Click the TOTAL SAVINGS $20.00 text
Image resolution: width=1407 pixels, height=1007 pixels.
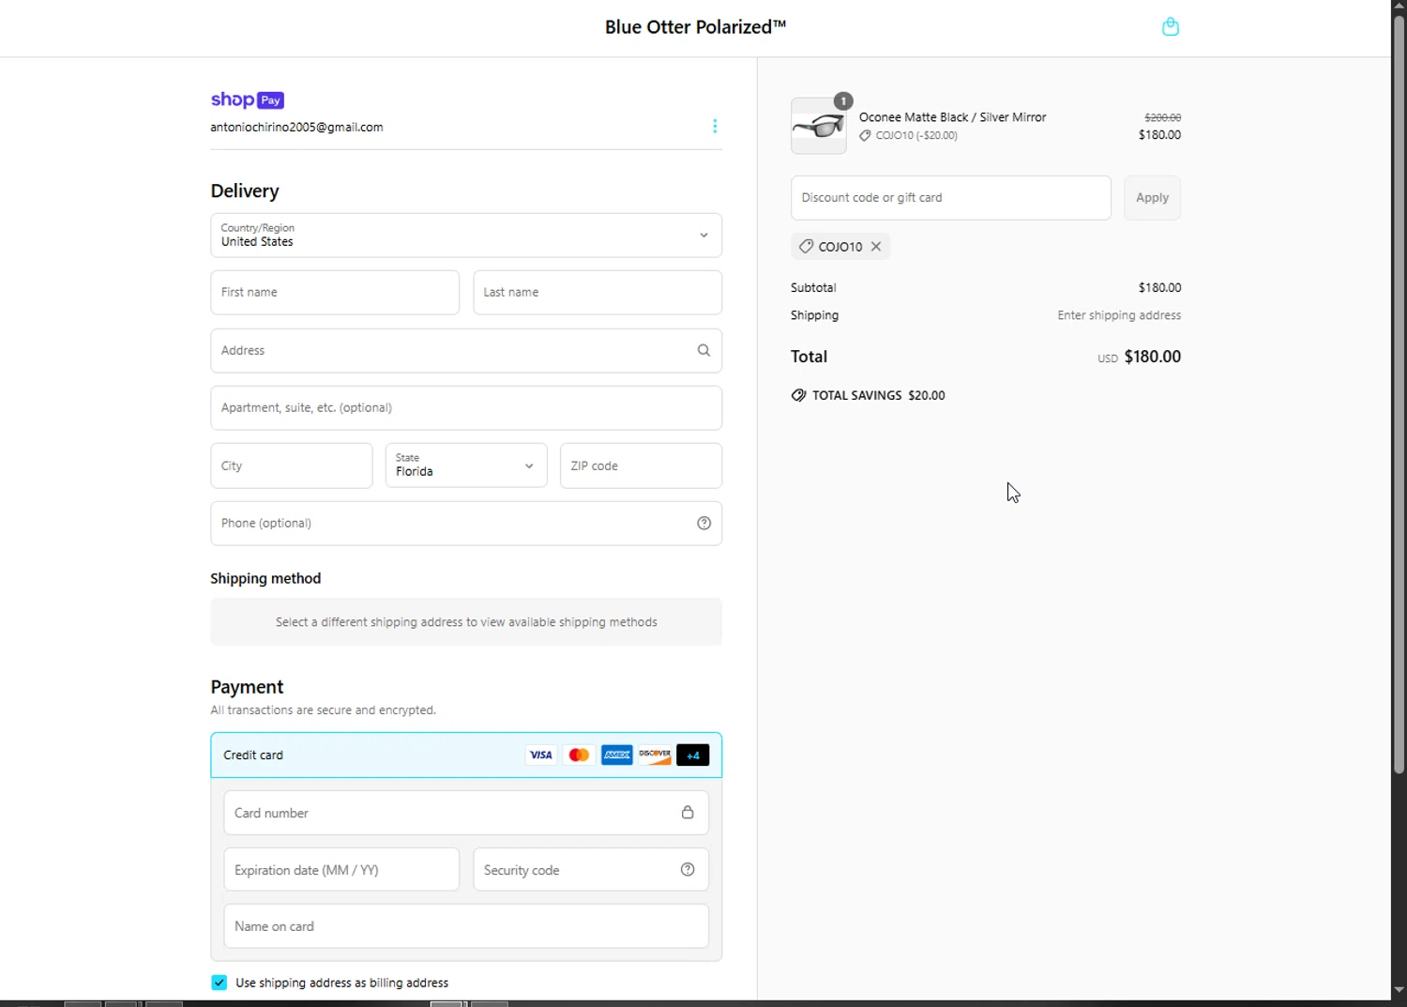click(x=878, y=395)
